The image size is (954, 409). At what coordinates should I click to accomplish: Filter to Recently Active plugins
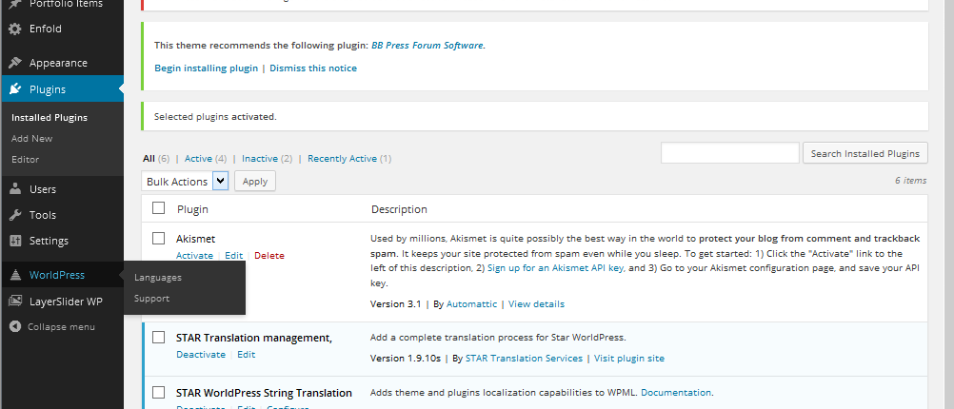(x=342, y=159)
